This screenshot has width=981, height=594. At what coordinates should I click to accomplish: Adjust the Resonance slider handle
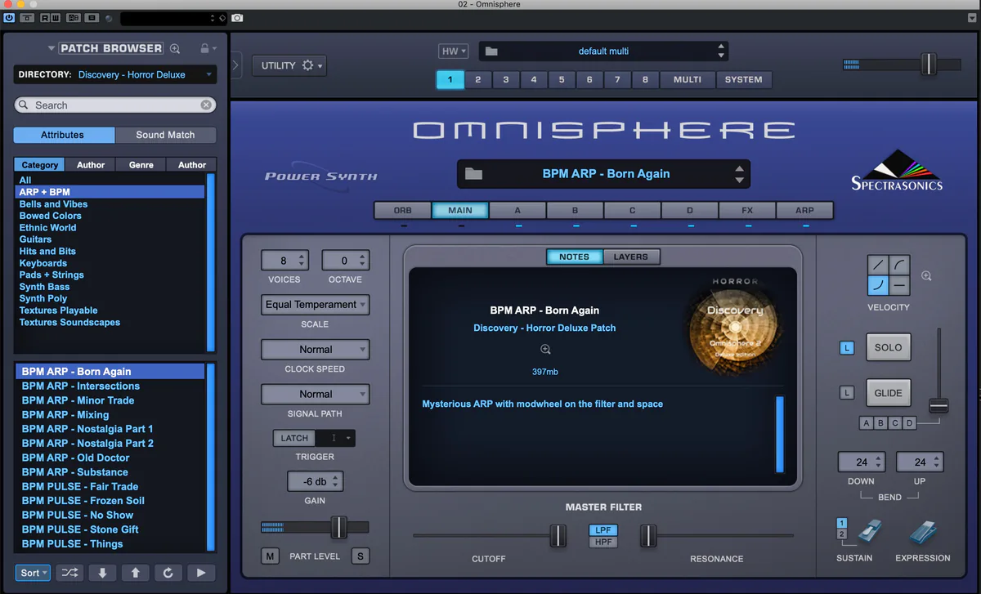click(x=647, y=536)
